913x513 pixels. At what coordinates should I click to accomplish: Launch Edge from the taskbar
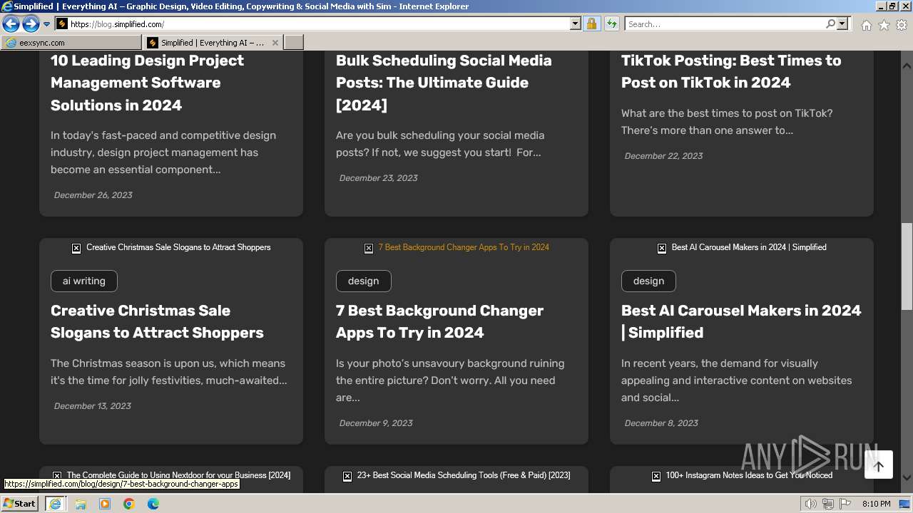pyautogui.click(x=153, y=504)
